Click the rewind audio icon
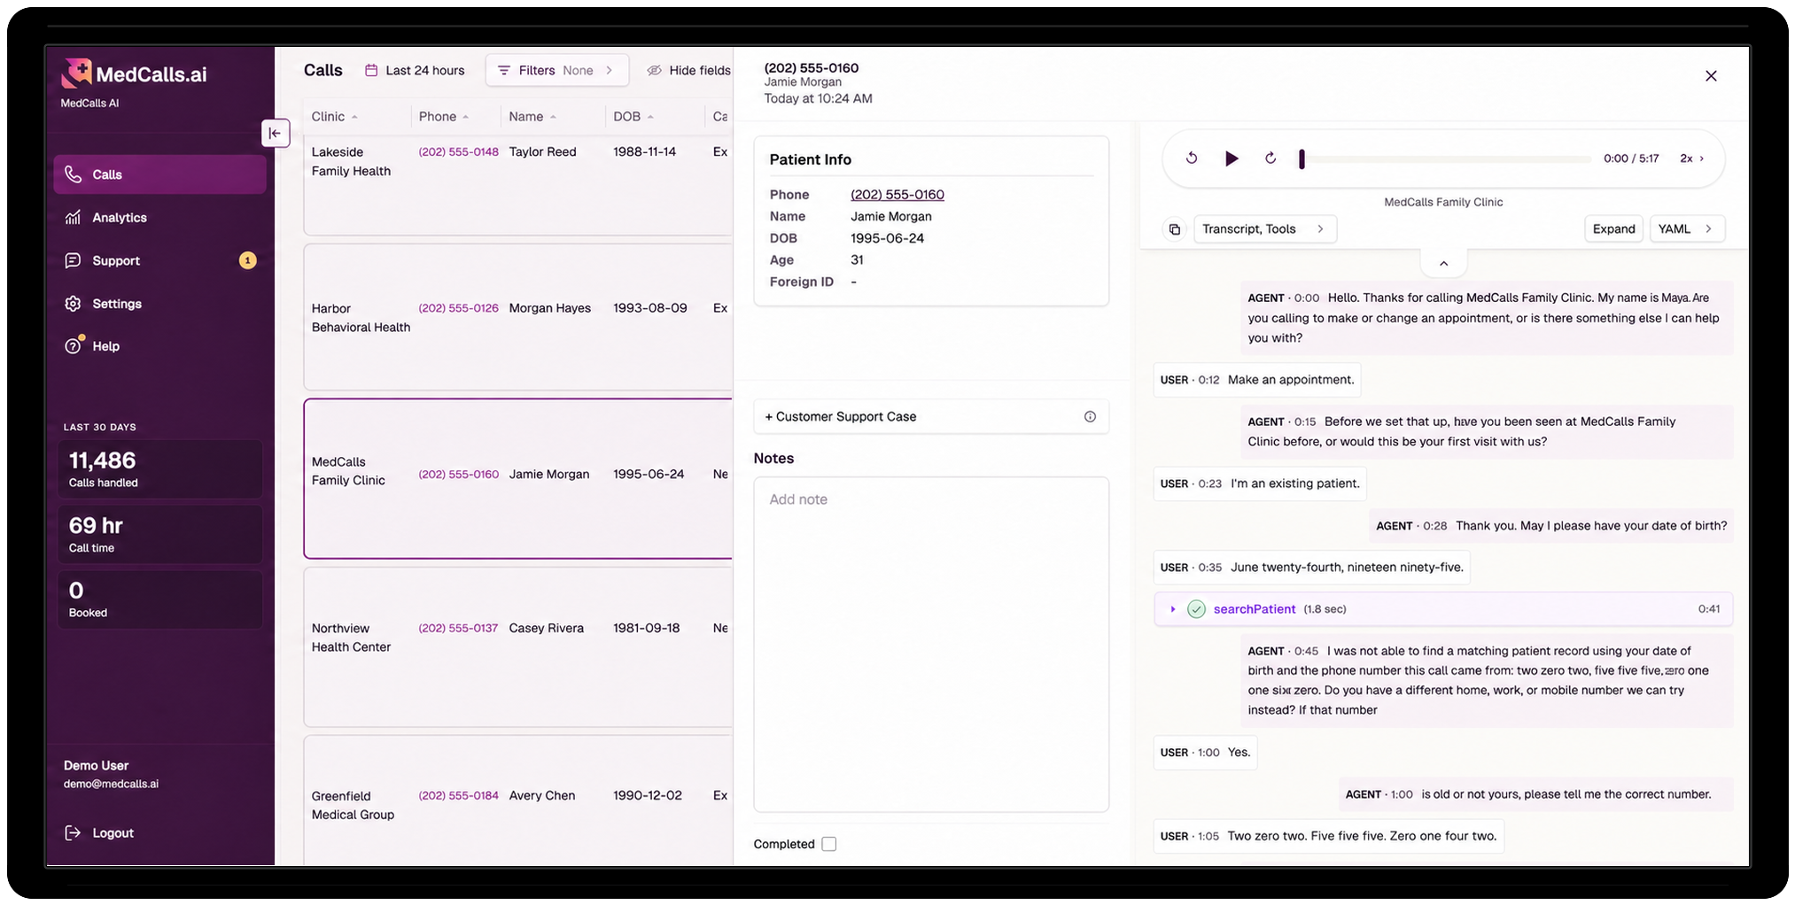1795x905 pixels. click(x=1192, y=159)
